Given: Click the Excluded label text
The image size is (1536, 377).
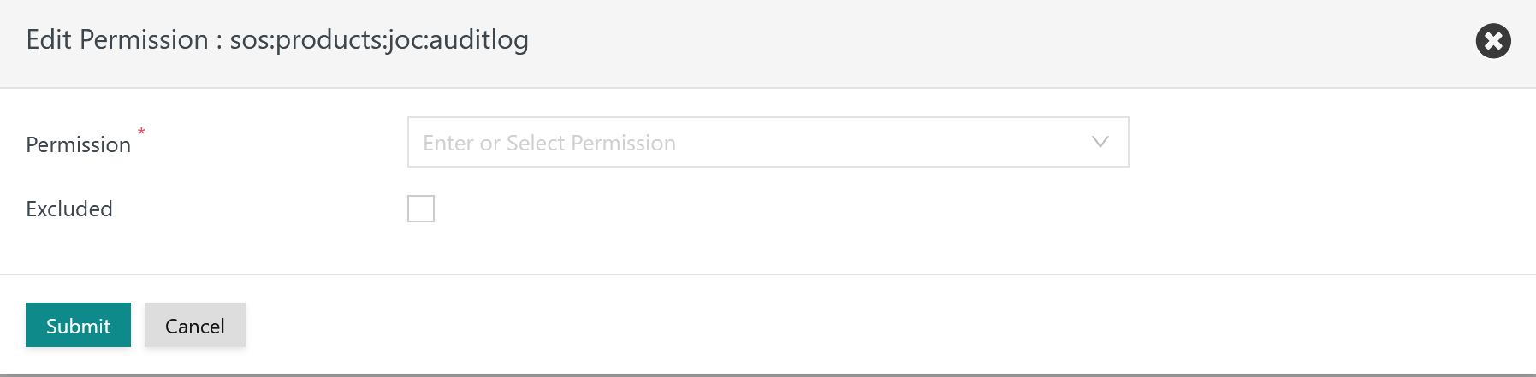Looking at the screenshot, I should 69,209.
